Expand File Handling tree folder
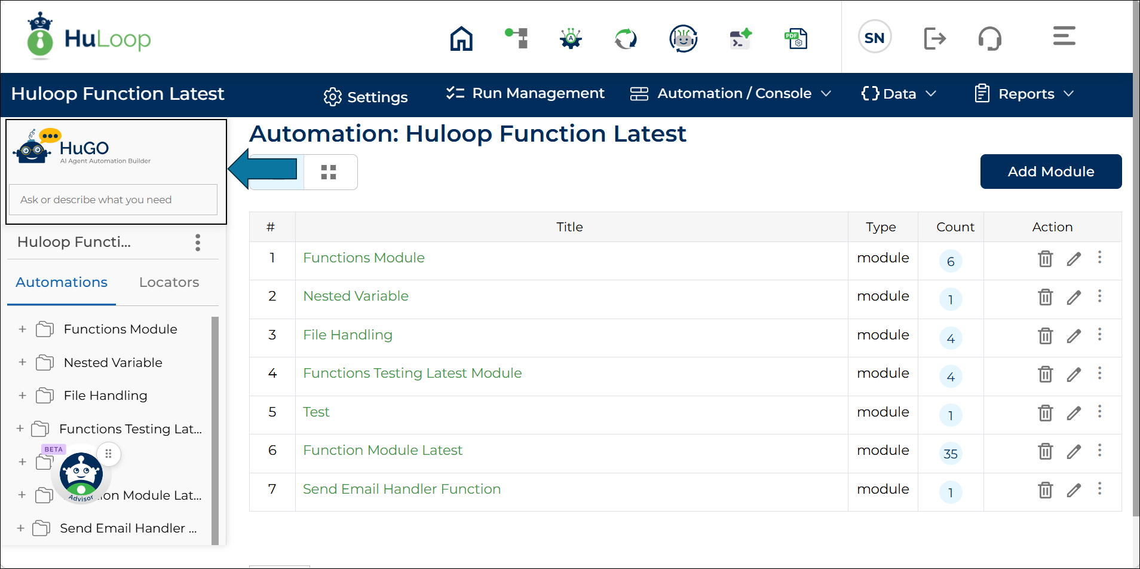The image size is (1140, 569). [x=22, y=395]
